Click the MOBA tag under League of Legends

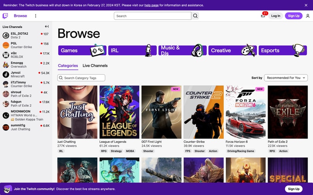point(130,151)
